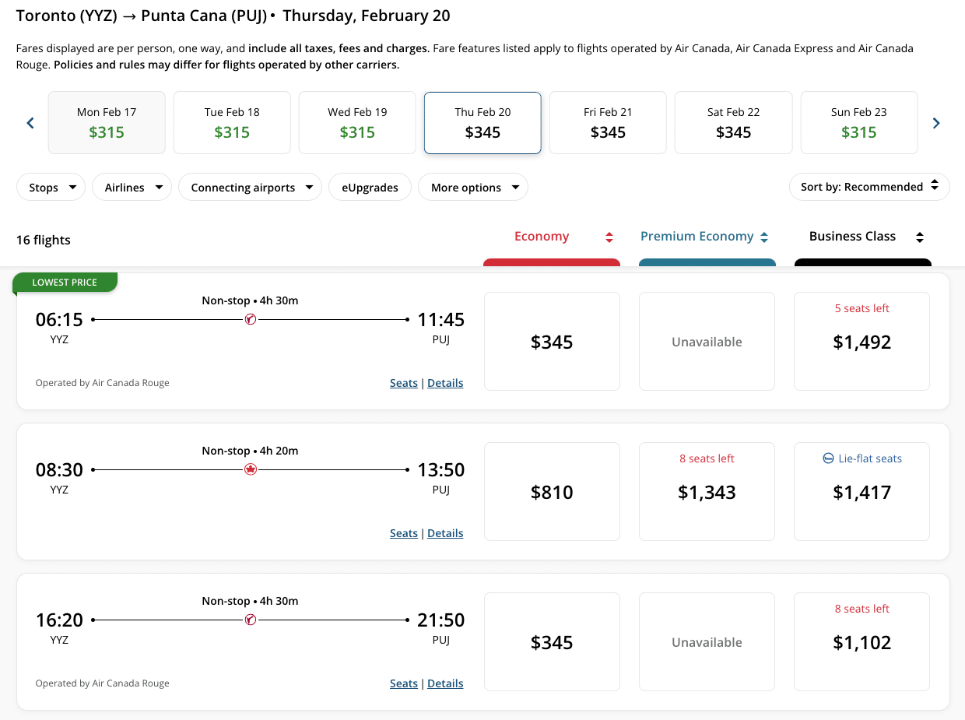Sort by Business Class price arrows

(920, 237)
